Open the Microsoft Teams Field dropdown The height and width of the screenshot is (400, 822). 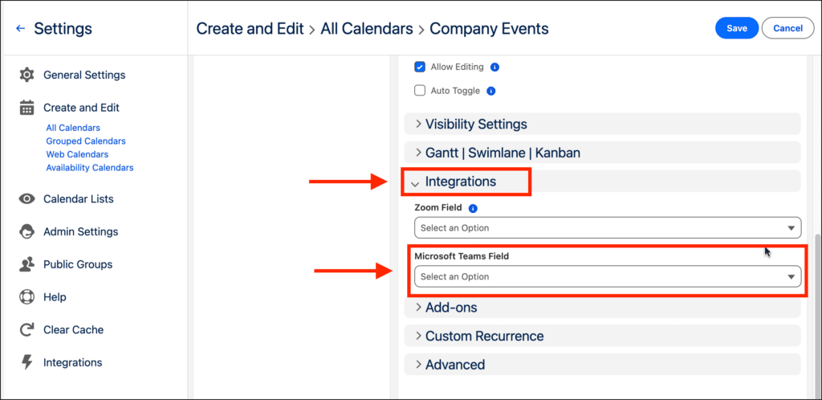608,276
